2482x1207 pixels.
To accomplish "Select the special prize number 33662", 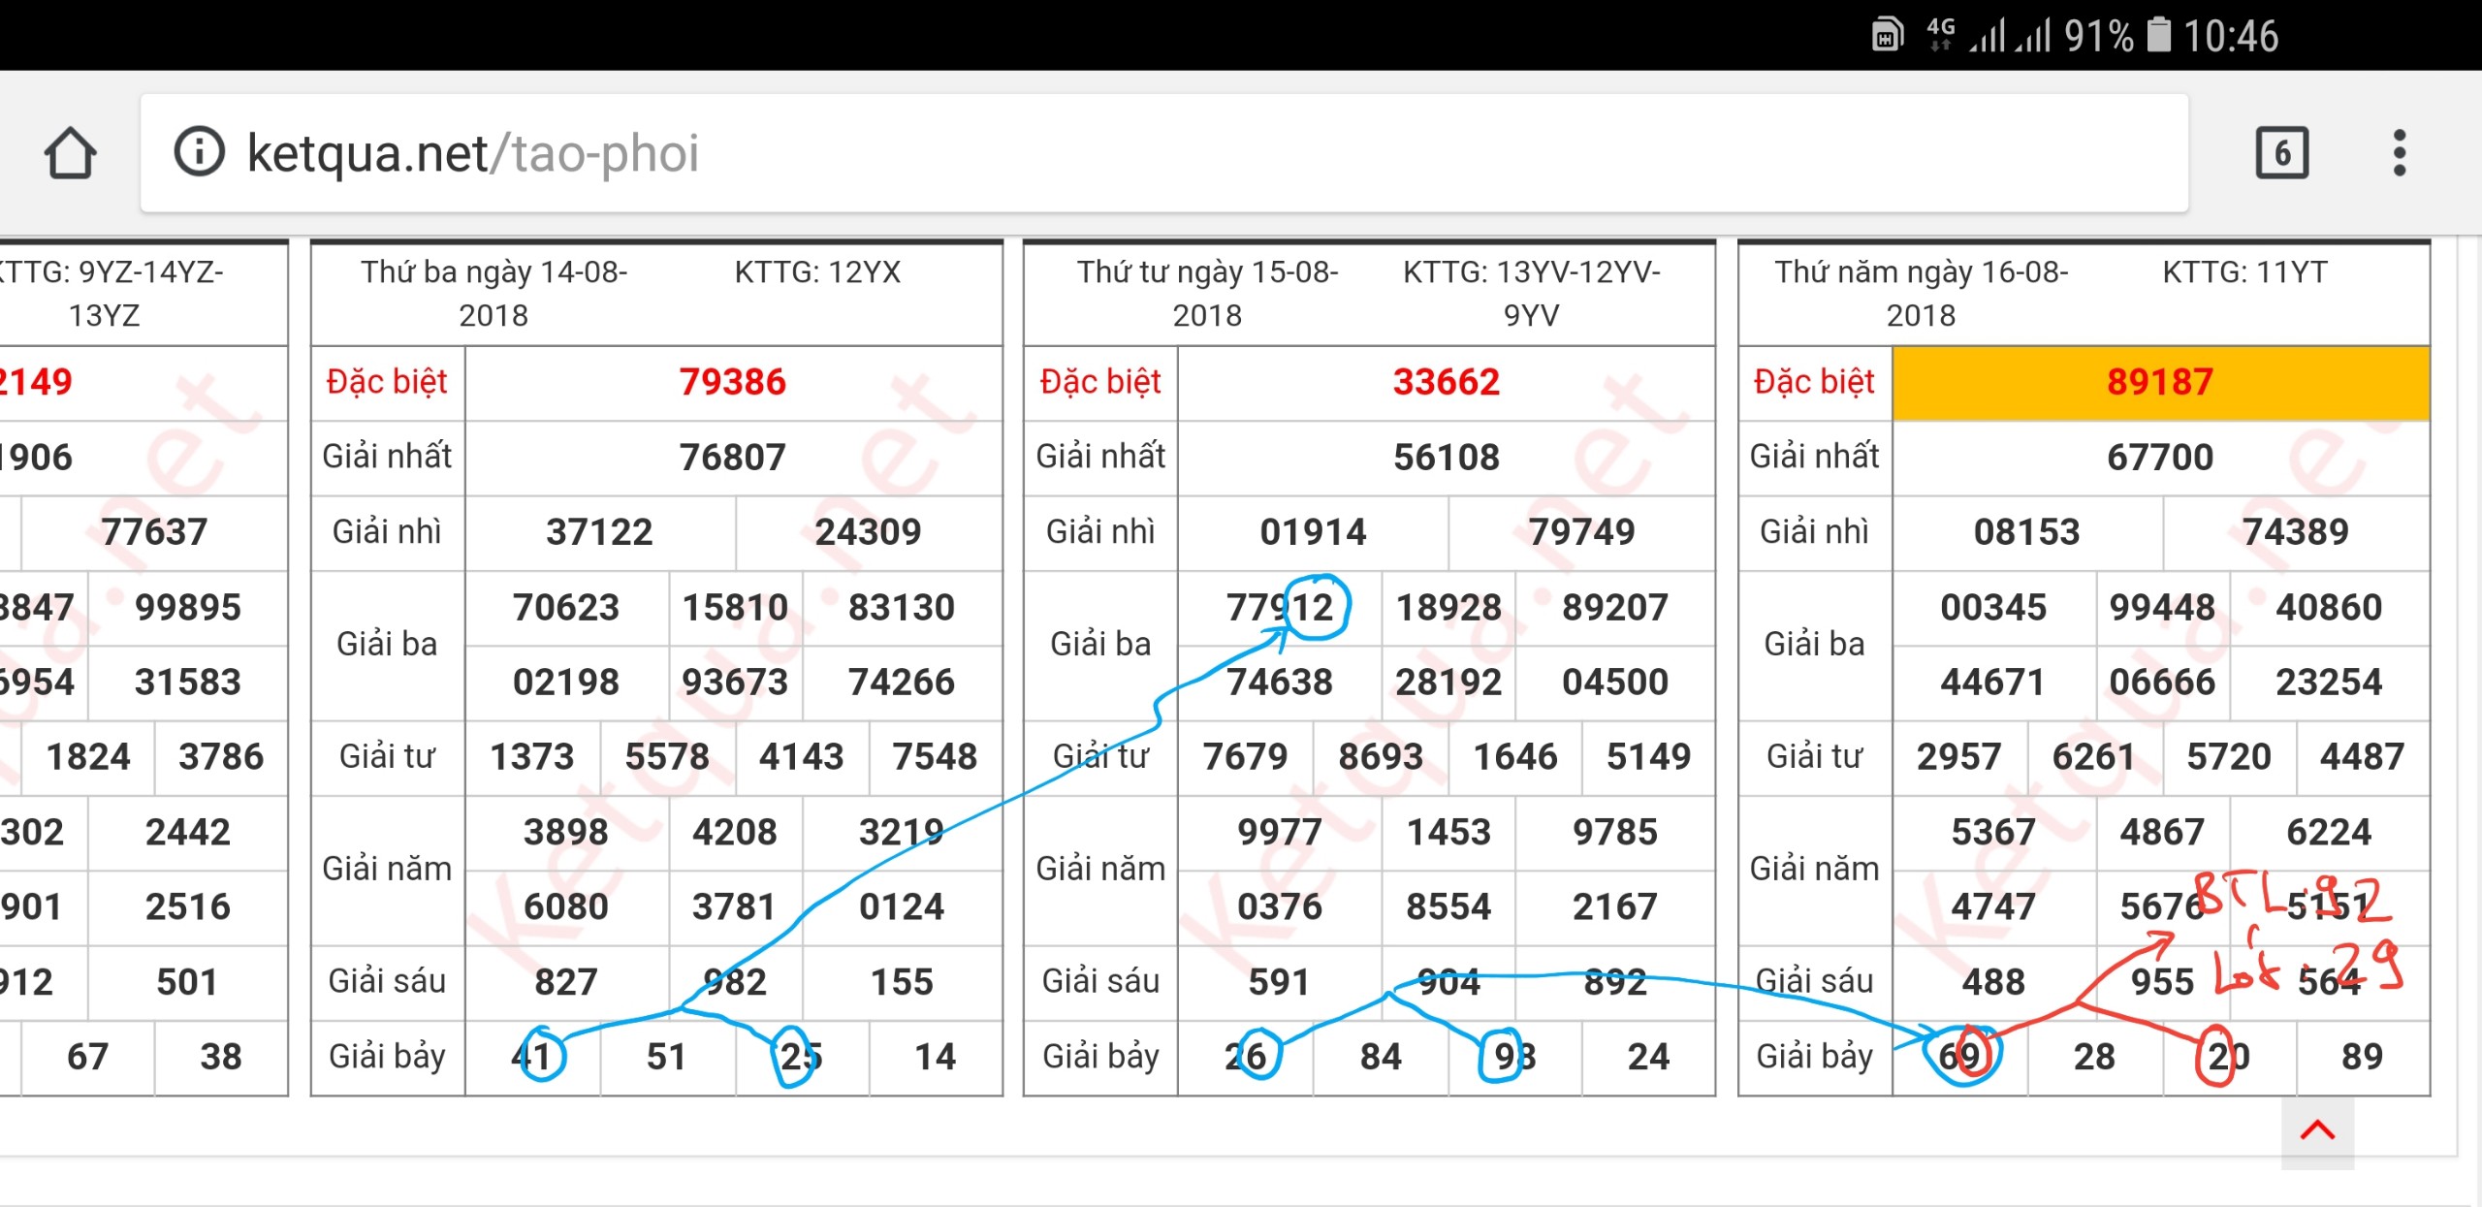I will click(1446, 382).
